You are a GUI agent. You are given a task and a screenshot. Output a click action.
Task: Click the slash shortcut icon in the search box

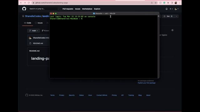coord(59,9)
